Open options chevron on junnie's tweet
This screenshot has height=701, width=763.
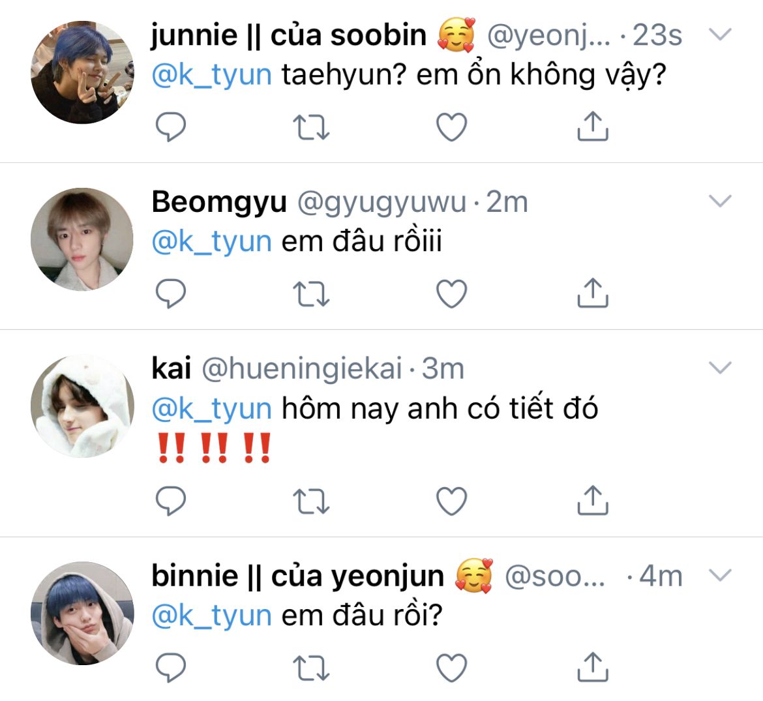click(720, 34)
